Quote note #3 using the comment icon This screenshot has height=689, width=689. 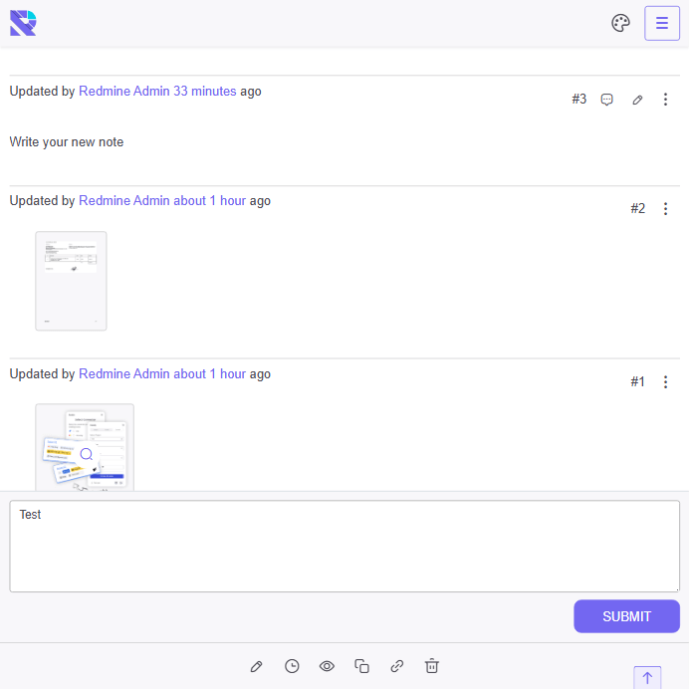[607, 100]
